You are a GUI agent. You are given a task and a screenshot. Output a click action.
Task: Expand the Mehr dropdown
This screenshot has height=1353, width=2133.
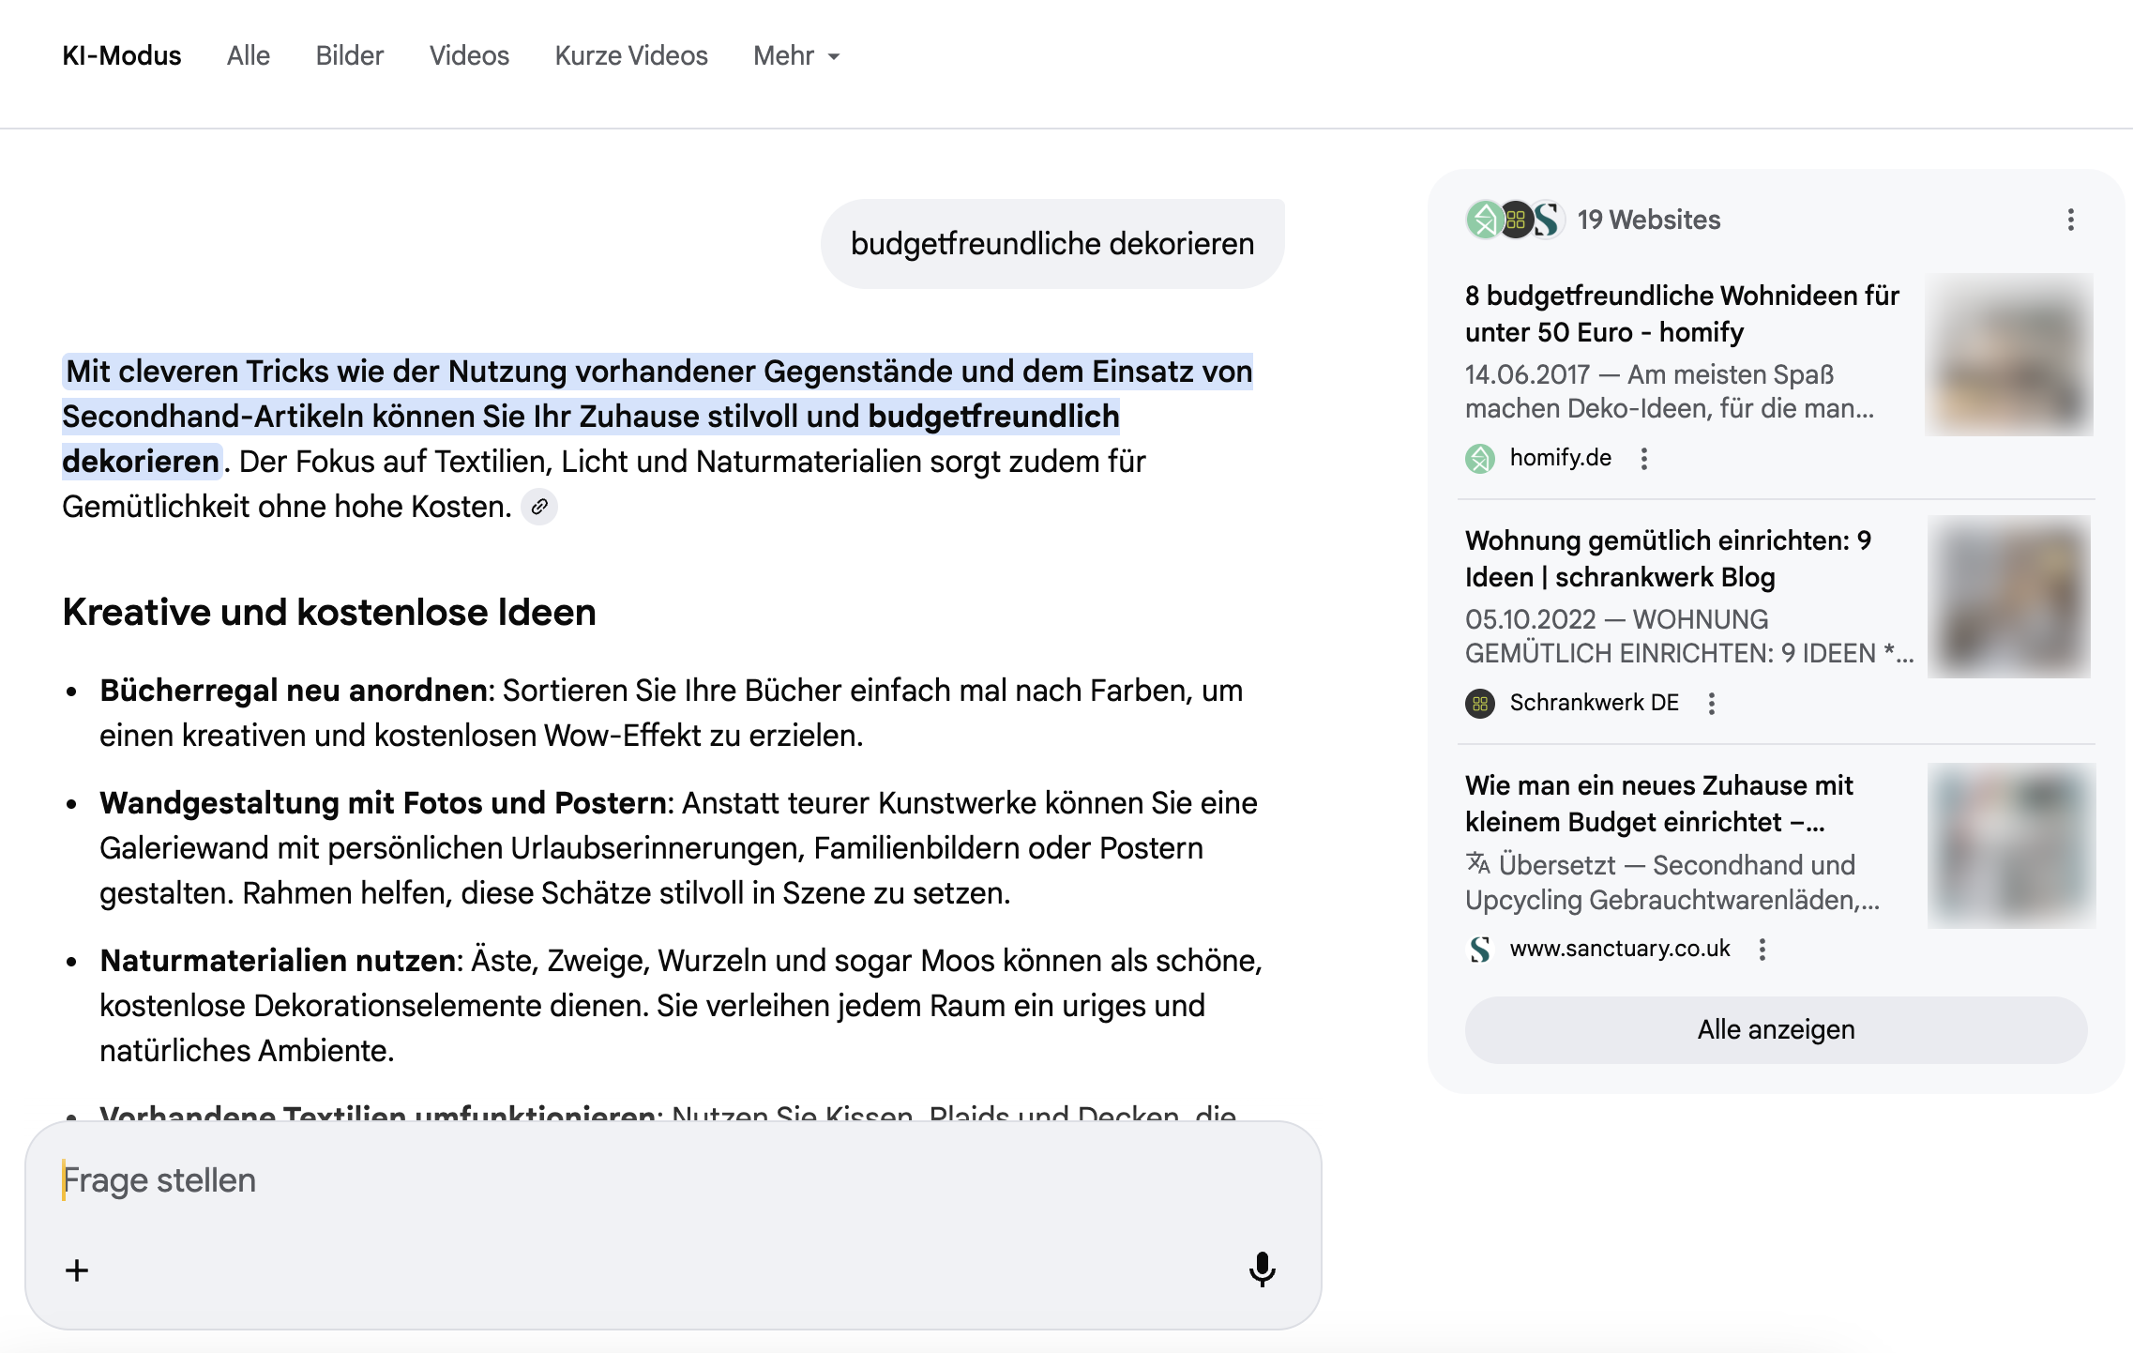pos(796,55)
